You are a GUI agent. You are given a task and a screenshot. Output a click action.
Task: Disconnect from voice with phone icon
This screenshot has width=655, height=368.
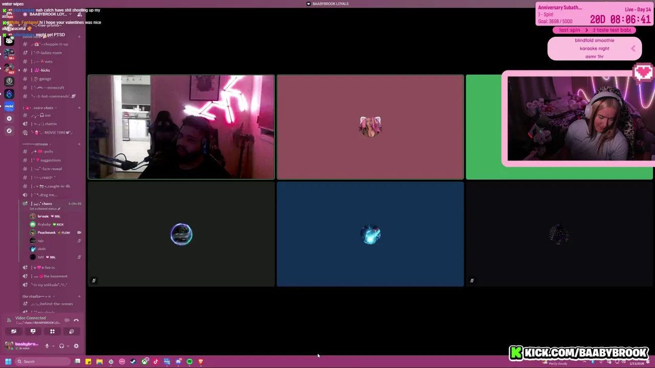[x=76, y=320]
